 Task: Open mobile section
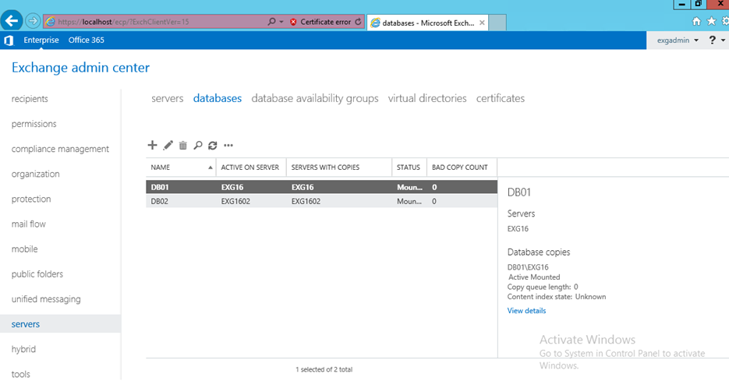click(24, 249)
